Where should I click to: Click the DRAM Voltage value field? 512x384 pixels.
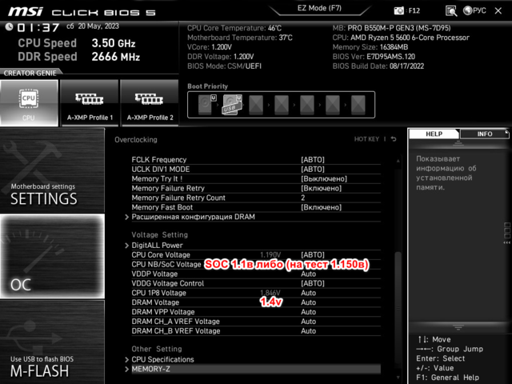(x=309, y=302)
